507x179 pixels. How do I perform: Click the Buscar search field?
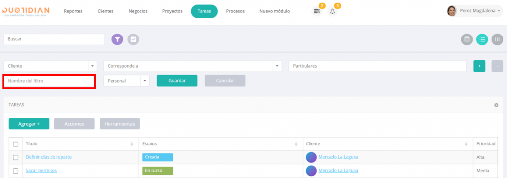54,39
